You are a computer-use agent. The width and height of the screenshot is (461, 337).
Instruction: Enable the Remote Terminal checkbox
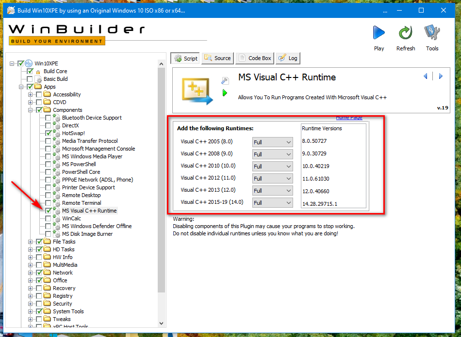pyautogui.click(x=48, y=203)
